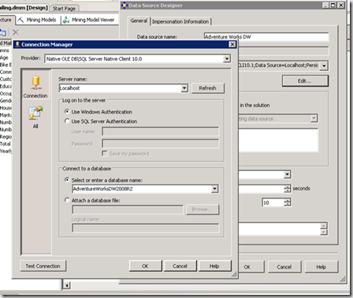This screenshot has height=298, width=353.
Task: Choose Attach a database file option
Action: [67, 200]
